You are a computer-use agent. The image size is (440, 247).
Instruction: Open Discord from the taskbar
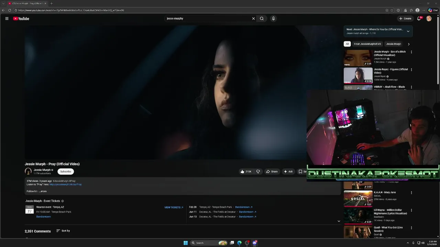coord(255,243)
